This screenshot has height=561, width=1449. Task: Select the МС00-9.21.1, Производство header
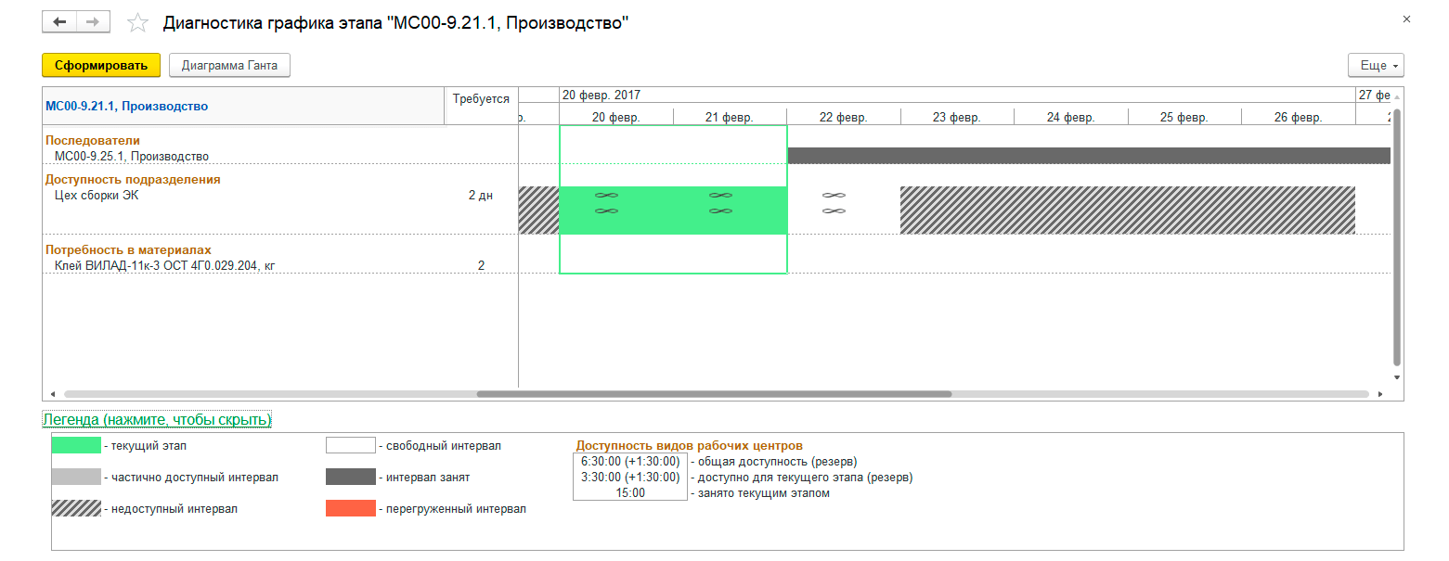[x=126, y=106]
